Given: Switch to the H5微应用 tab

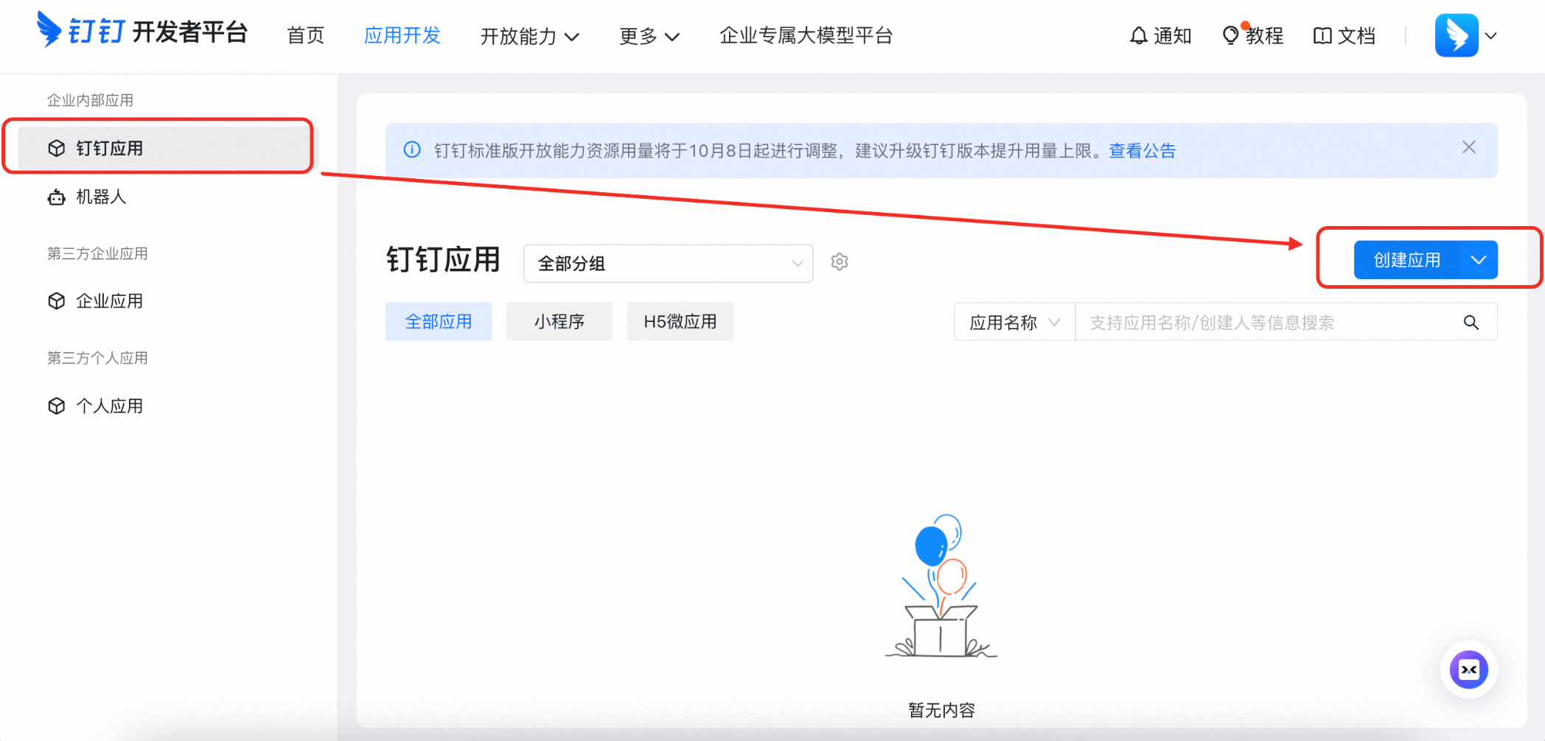Looking at the screenshot, I should pos(680,321).
